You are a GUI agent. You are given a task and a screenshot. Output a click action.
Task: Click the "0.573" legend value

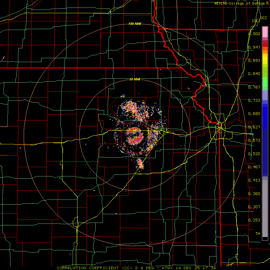254,140
